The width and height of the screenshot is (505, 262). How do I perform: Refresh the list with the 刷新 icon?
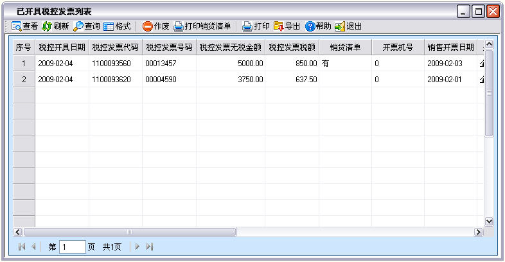pos(47,26)
